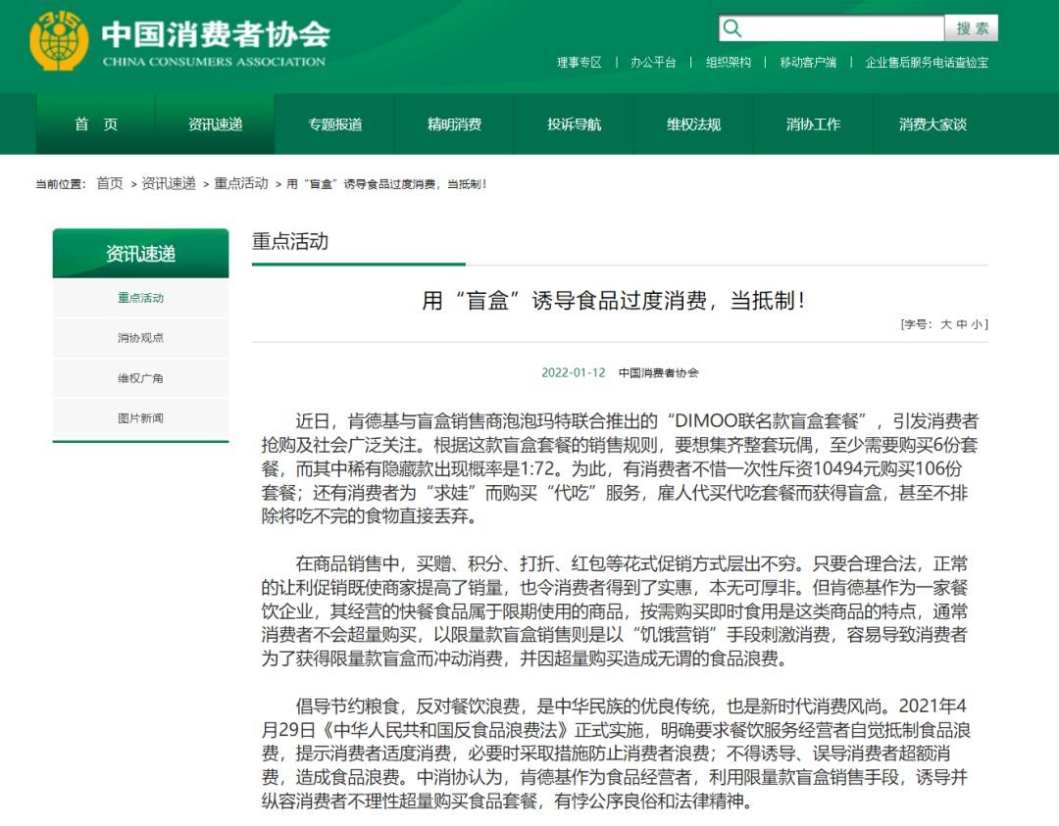Click the China Consumers Association 315 logo
This screenshot has height=826, width=1059.
(59, 42)
